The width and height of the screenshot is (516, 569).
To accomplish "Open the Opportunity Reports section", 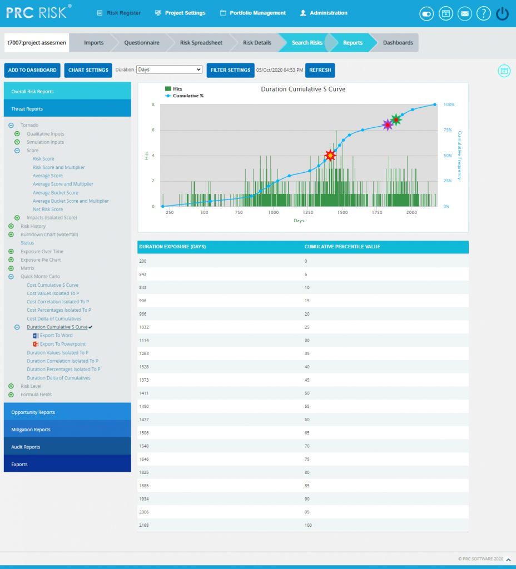I will pyautogui.click(x=67, y=412).
